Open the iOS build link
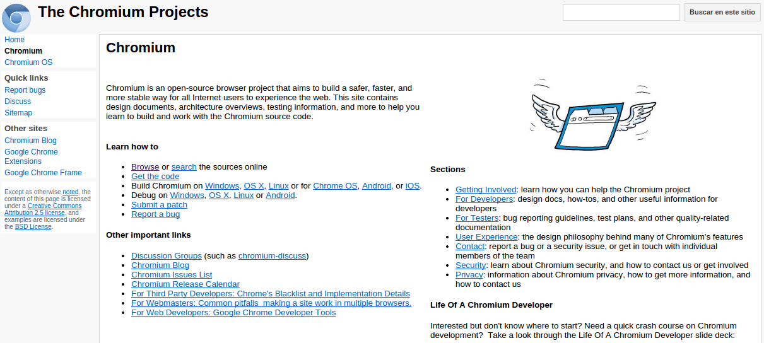764x343 pixels. pos(413,186)
